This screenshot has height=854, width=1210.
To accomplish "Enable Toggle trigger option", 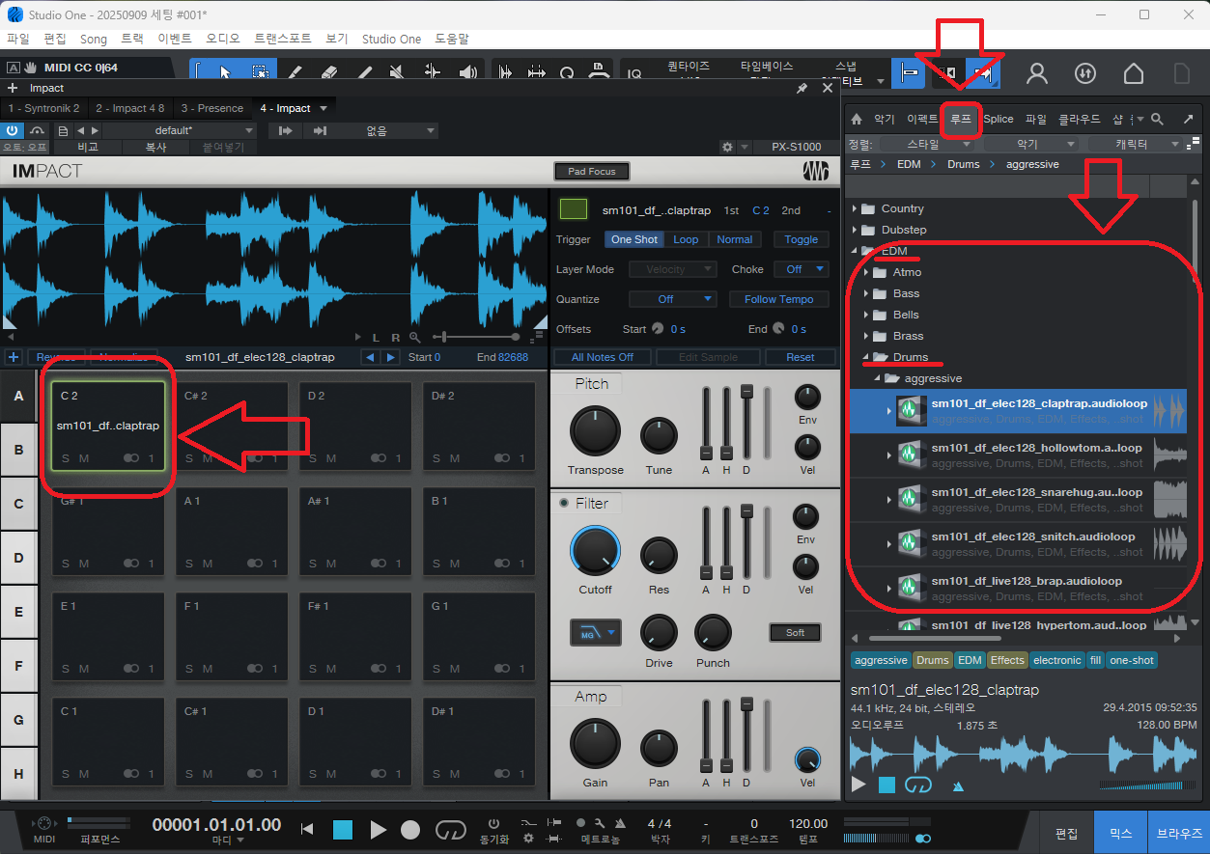I will 802,239.
